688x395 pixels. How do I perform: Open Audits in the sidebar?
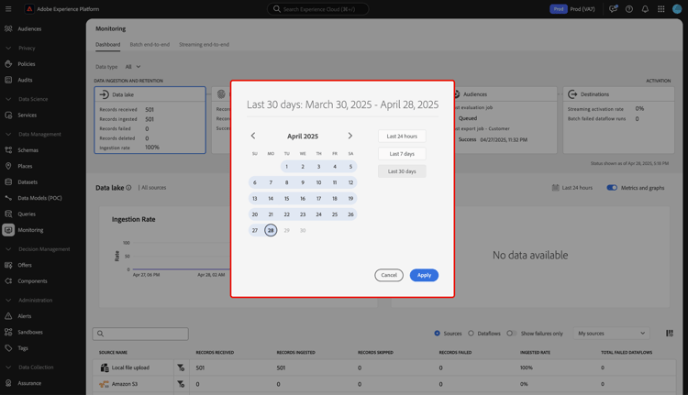pos(25,81)
